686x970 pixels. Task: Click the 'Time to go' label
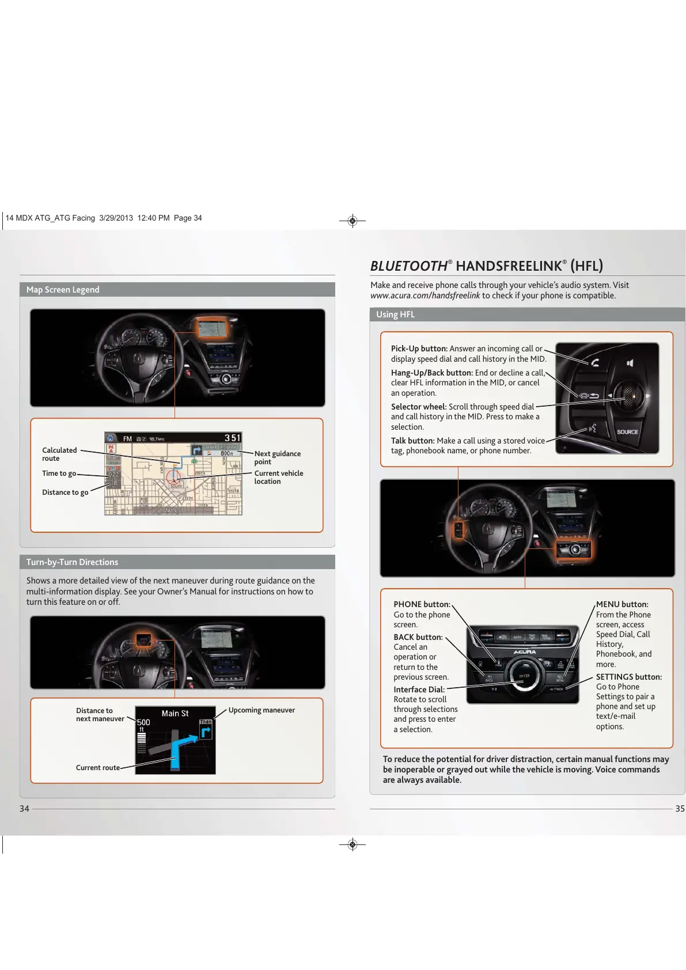[x=59, y=473]
